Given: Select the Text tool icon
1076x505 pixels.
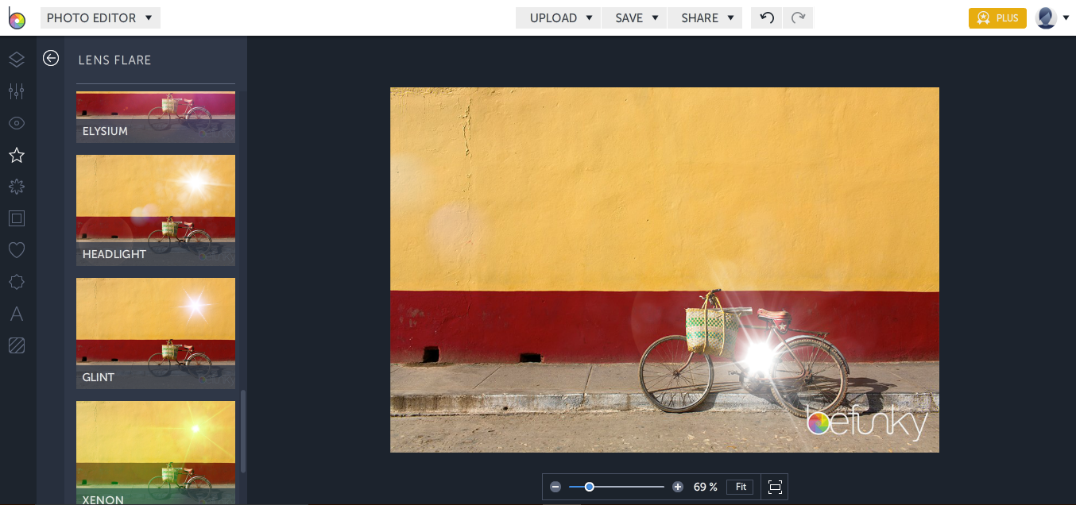Looking at the screenshot, I should pyautogui.click(x=17, y=314).
